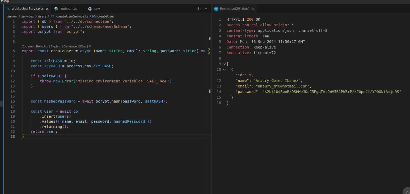Click Generate JSDoc code lens

click(75, 46)
